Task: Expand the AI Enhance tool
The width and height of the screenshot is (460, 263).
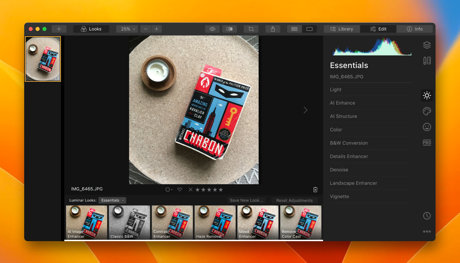Action: (370, 103)
